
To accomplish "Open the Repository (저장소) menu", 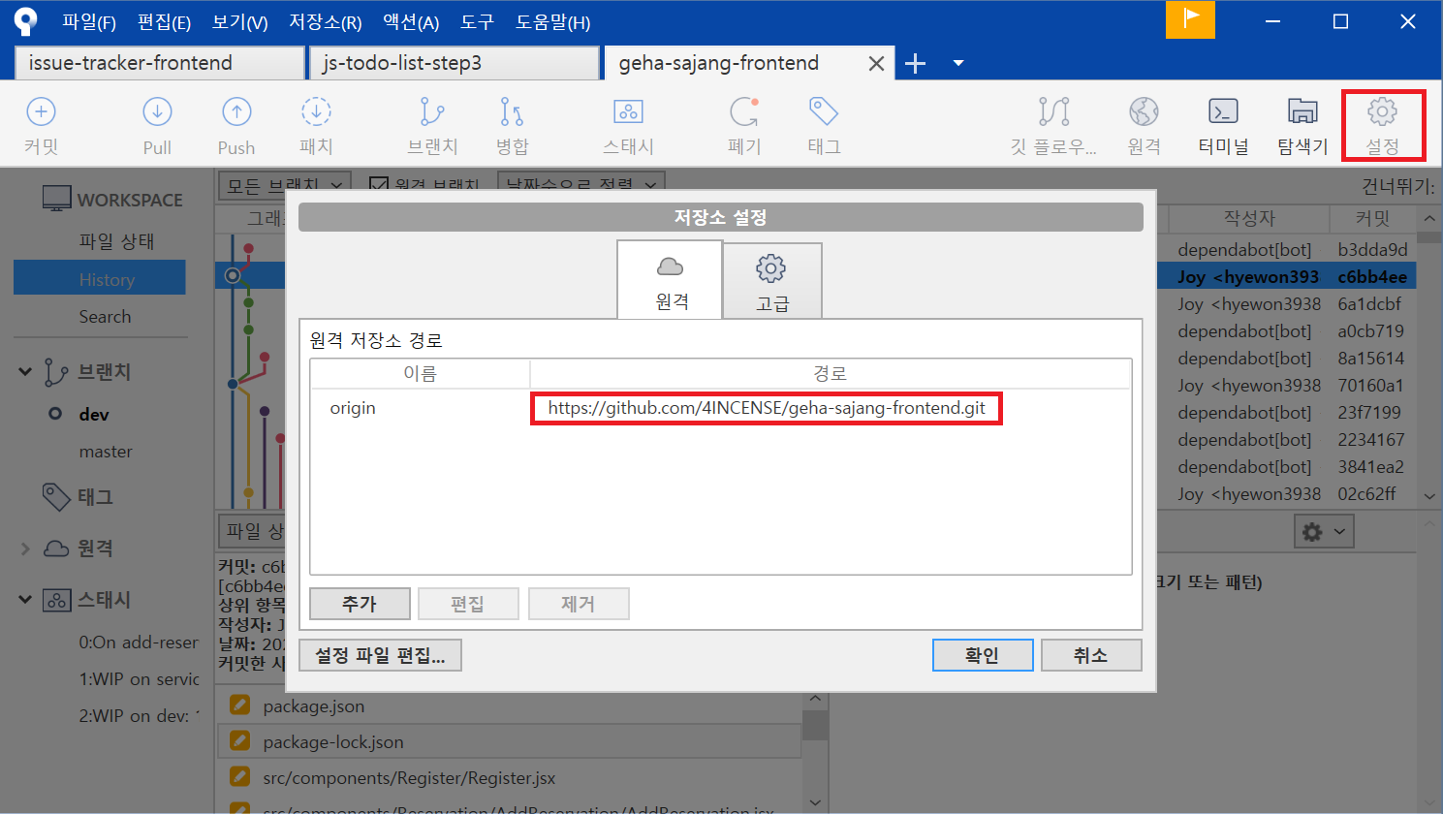I will point(325,22).
